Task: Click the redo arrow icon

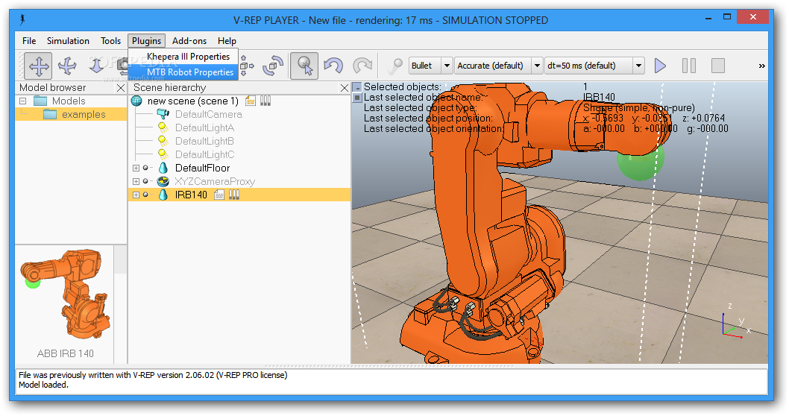Action: 362,66
